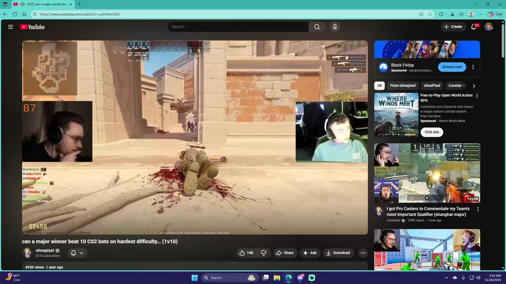
Task: Click video title 'can a major winner beat 10 CS2 bots'
Action: pos(100,241)
